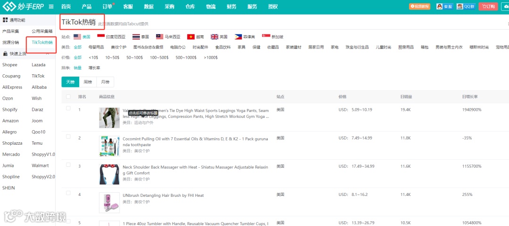
Task: Tick the checkbox for rank 1 leggings
Action: tap(68, 109)
